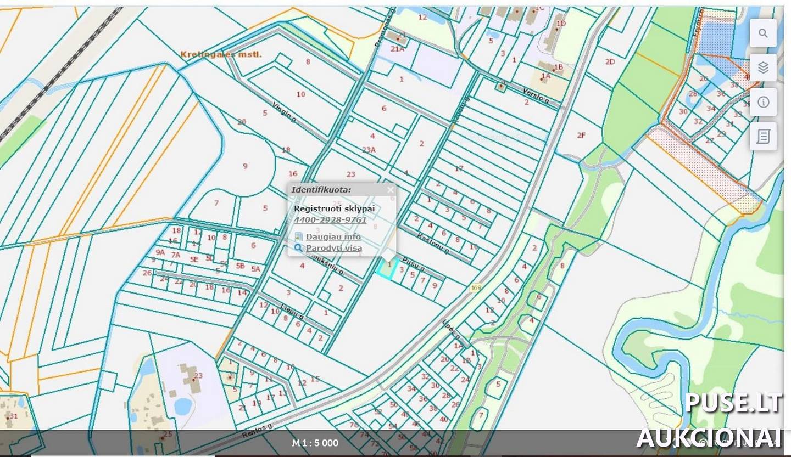
Task: Open the map legend panel
Action: (763, 137)
